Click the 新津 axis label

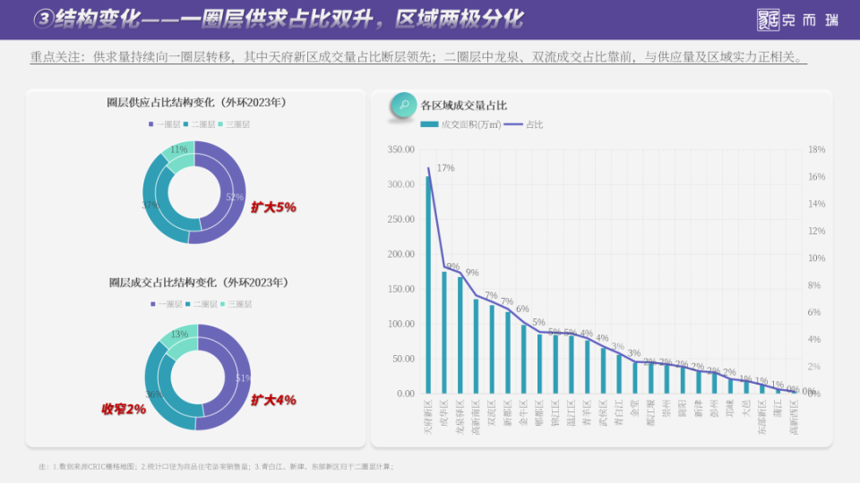[x=699, y=409]
